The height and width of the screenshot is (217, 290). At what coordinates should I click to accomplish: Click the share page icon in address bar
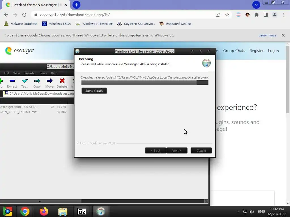pos(218,15)
